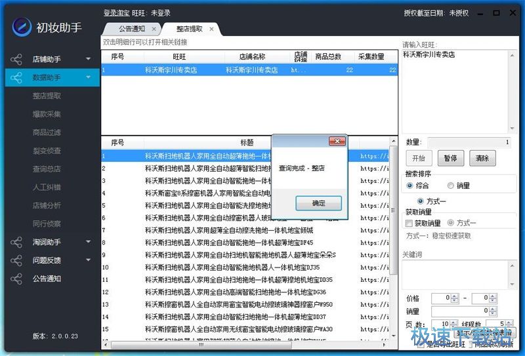Screen dimensions: 525x356
Task: Close the 查询完成 dialog with red X
Action: [x=337, y=141]
